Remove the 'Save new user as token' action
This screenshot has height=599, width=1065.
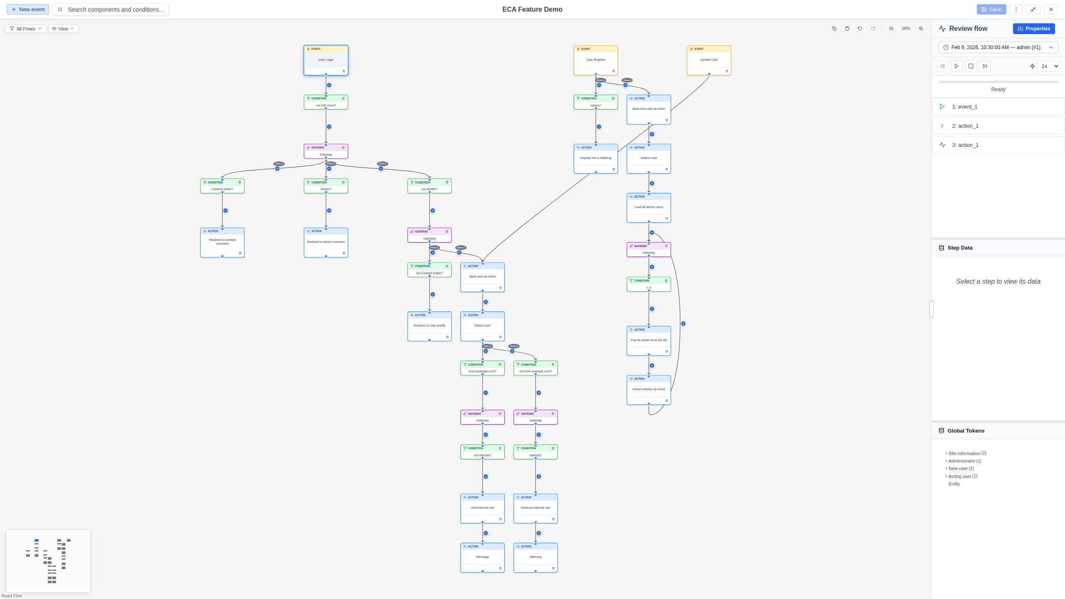666,121
